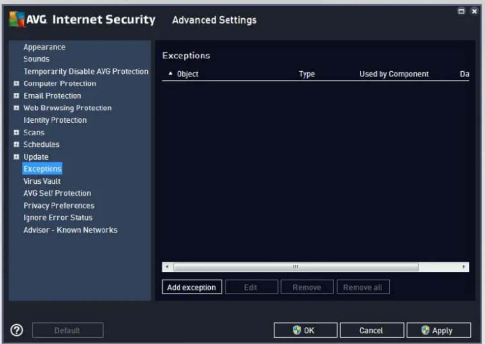Viewport: 485px width, 344px height.
Task: Click the partially visible Da column header
Action: click(464, 74)
